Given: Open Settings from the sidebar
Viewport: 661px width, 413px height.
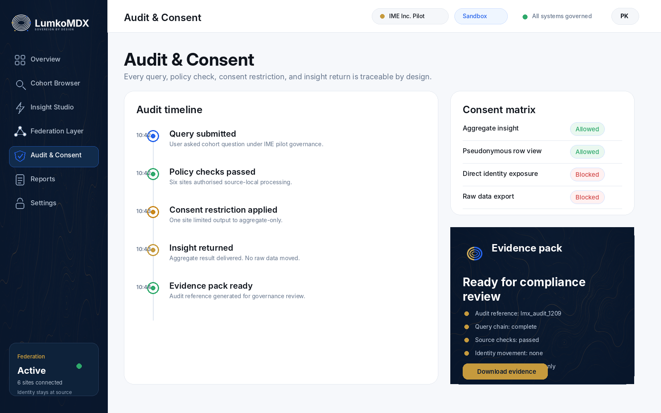Looking at the screenshot, I should [54, 203].
